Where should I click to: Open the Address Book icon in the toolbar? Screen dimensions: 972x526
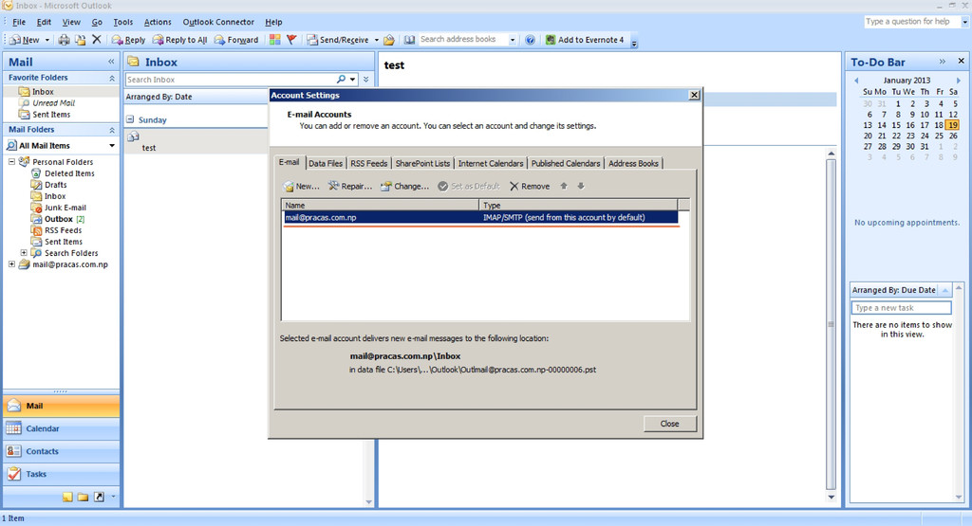tap(409, 40)
